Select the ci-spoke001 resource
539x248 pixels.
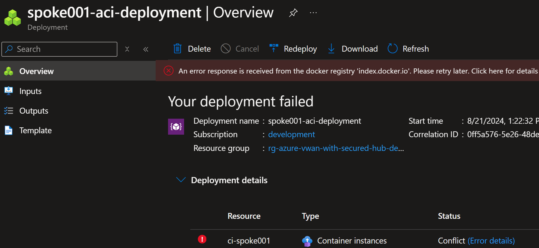click(249, 241)
